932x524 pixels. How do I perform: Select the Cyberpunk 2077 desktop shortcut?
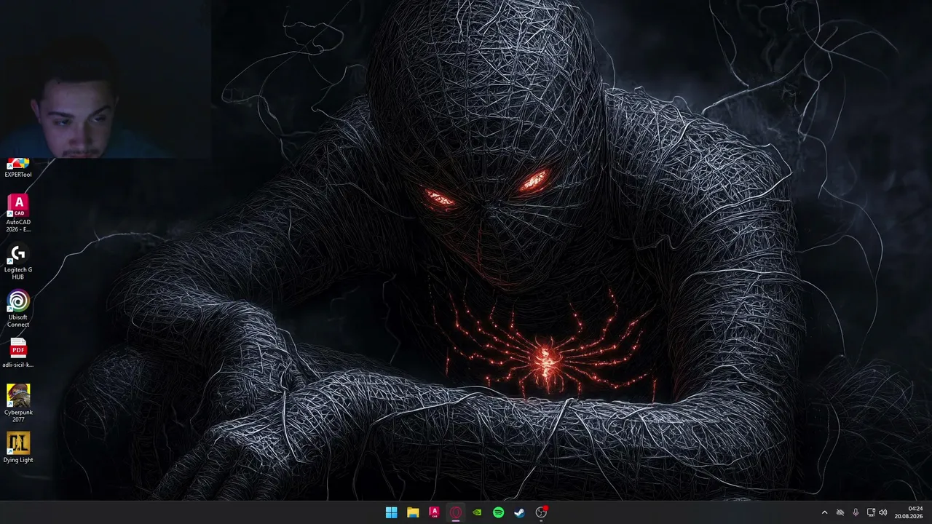[x=18, y=403]
